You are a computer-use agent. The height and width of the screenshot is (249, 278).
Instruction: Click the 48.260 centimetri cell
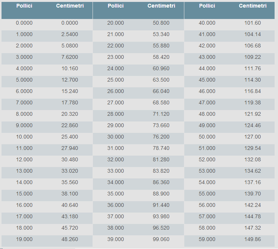[x=70, y=240]
